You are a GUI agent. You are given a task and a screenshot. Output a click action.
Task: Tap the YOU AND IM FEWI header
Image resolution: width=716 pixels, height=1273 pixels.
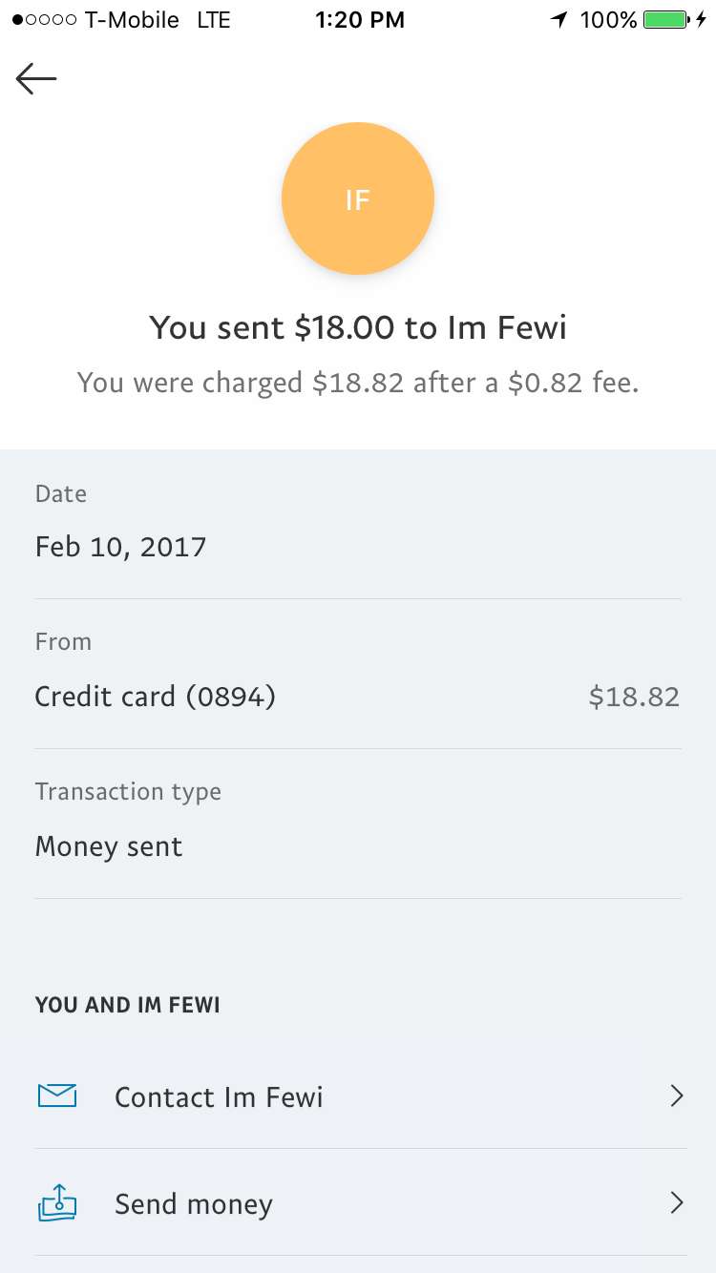pyautogui.click(x=128, y=1005)
